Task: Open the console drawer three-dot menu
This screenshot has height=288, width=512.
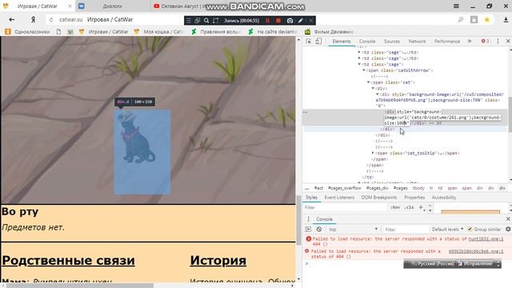Action: 308,219
